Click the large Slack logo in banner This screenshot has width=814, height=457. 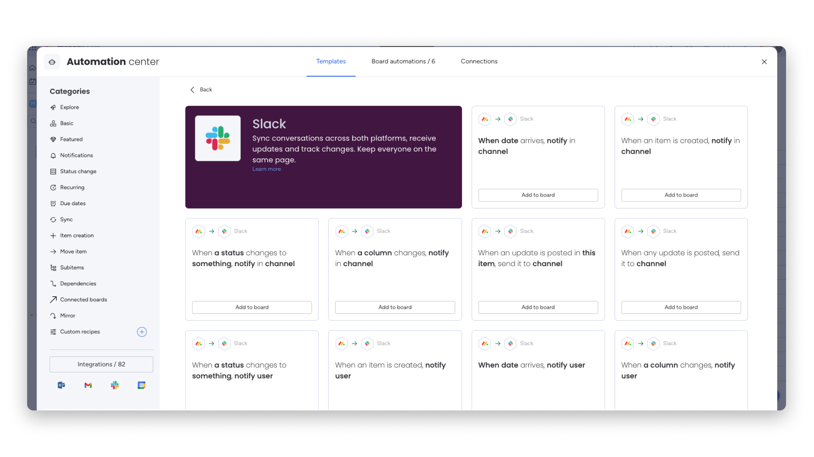[x=218, y=138]
